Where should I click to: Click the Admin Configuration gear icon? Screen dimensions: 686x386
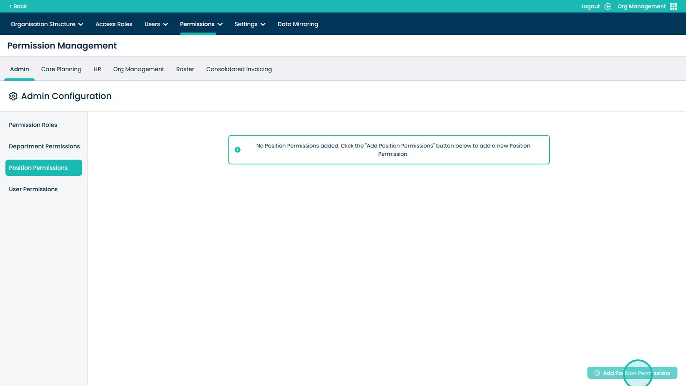click(13, 96)
